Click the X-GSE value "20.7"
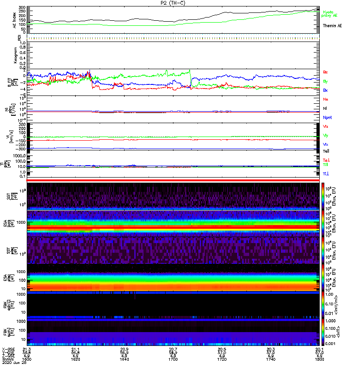This screenshot has height=369, width=346. [173, 349]
